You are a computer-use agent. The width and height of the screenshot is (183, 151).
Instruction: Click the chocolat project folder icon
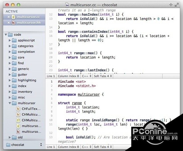tap(8, 145)
